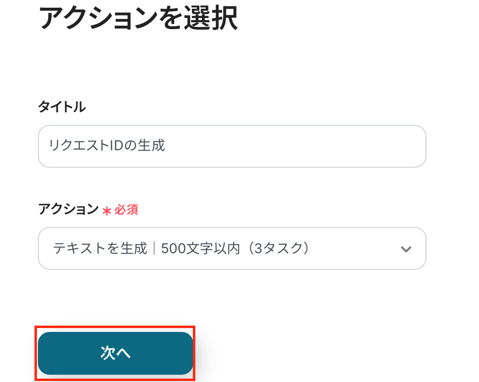Click the アクション field label
479x382 pixels.
point(68,209)
